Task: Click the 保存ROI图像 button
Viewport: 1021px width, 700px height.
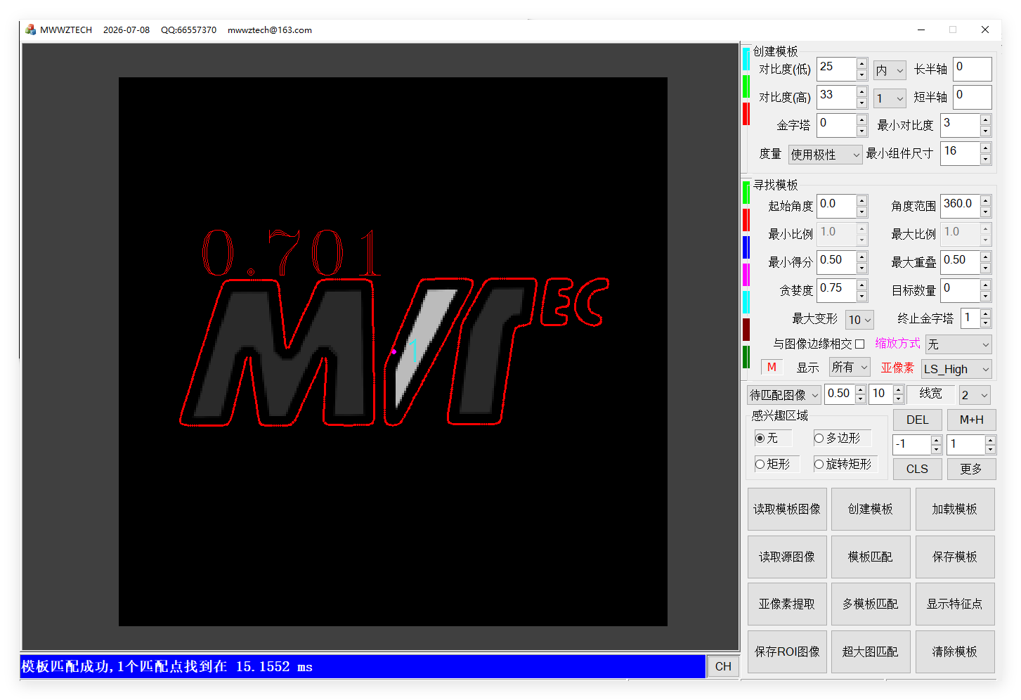Action: [787, 652]
